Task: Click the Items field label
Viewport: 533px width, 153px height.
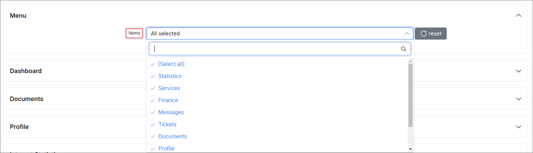Action: [134, 33]
